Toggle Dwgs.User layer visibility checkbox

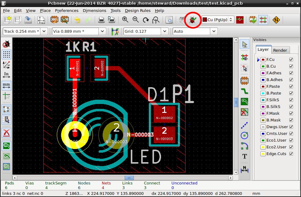pos(291,127)
